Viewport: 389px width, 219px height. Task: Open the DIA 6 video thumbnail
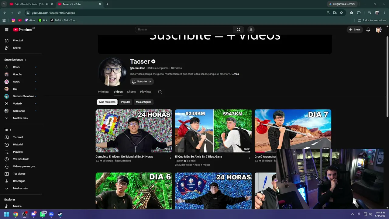point(134,191)
